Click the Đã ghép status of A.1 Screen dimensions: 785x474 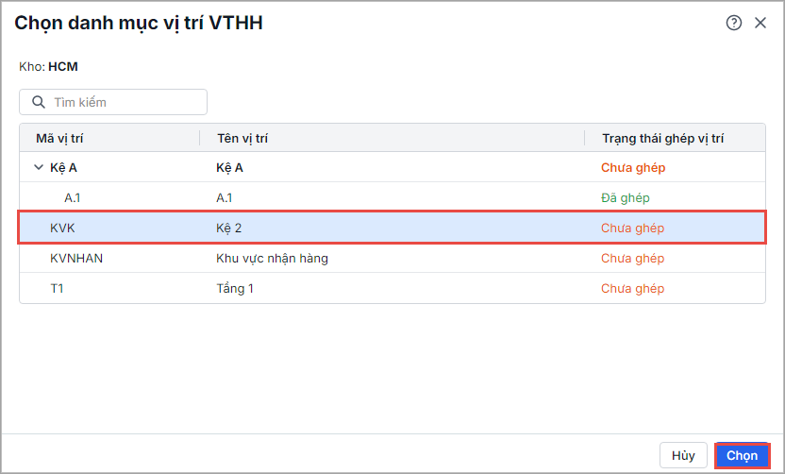626,198
